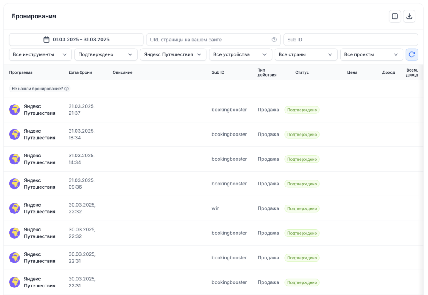
Task: Click 'Подтверждено' badge in 14:34 row
Action: (x=302, y=159)
